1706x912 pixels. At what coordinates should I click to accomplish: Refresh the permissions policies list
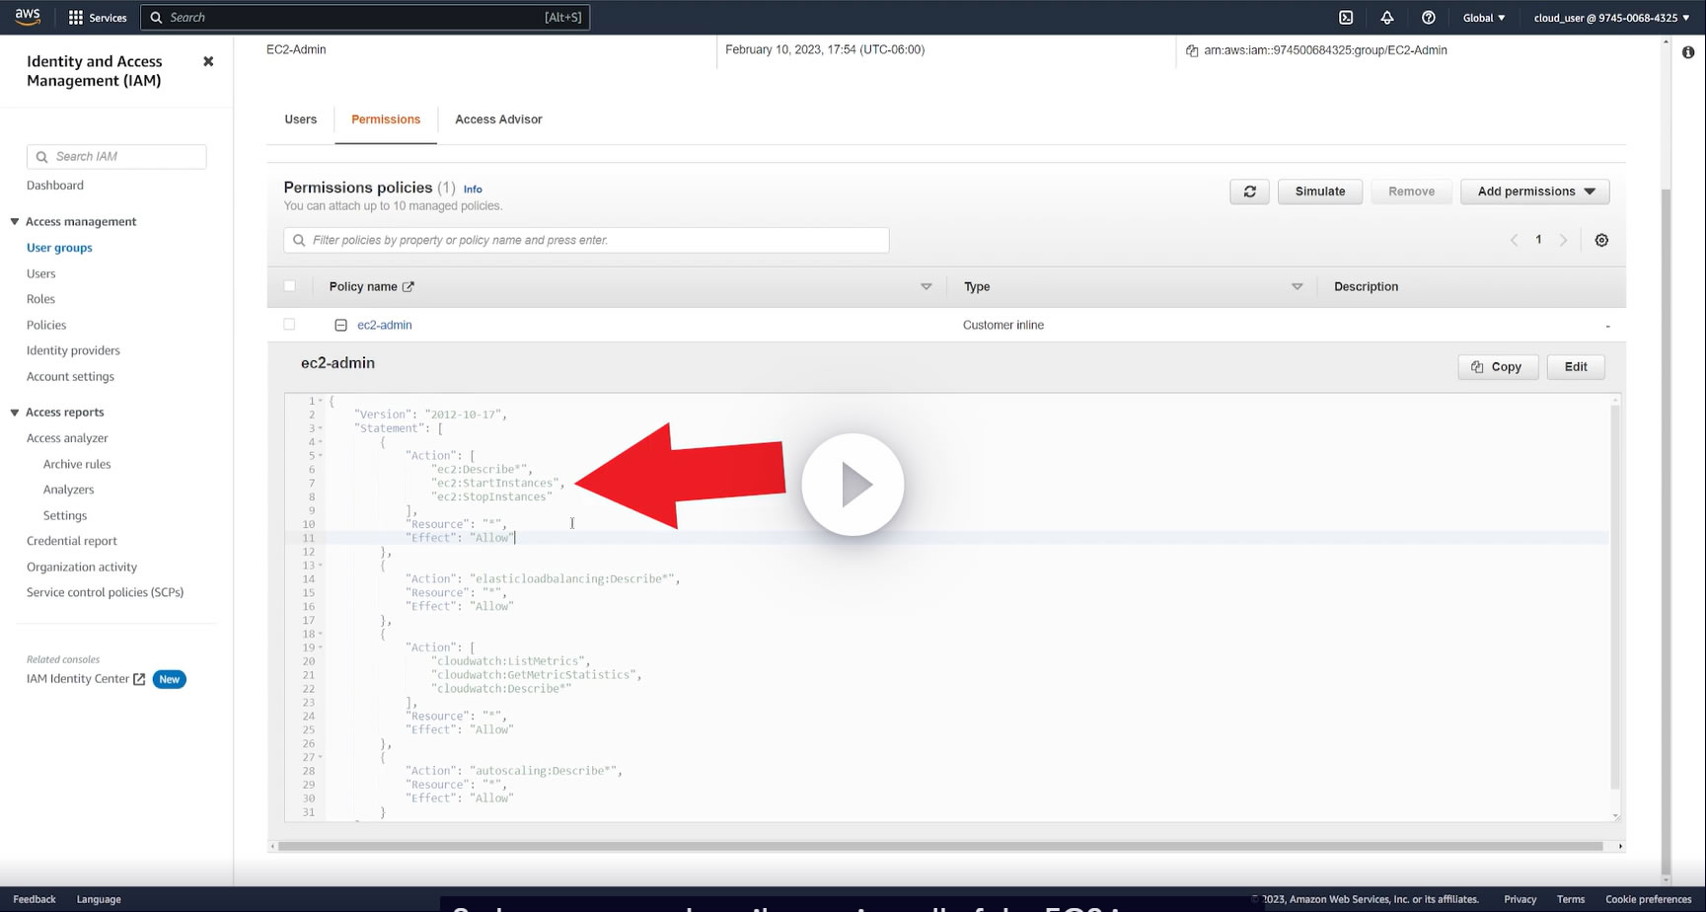(1250, 191)
